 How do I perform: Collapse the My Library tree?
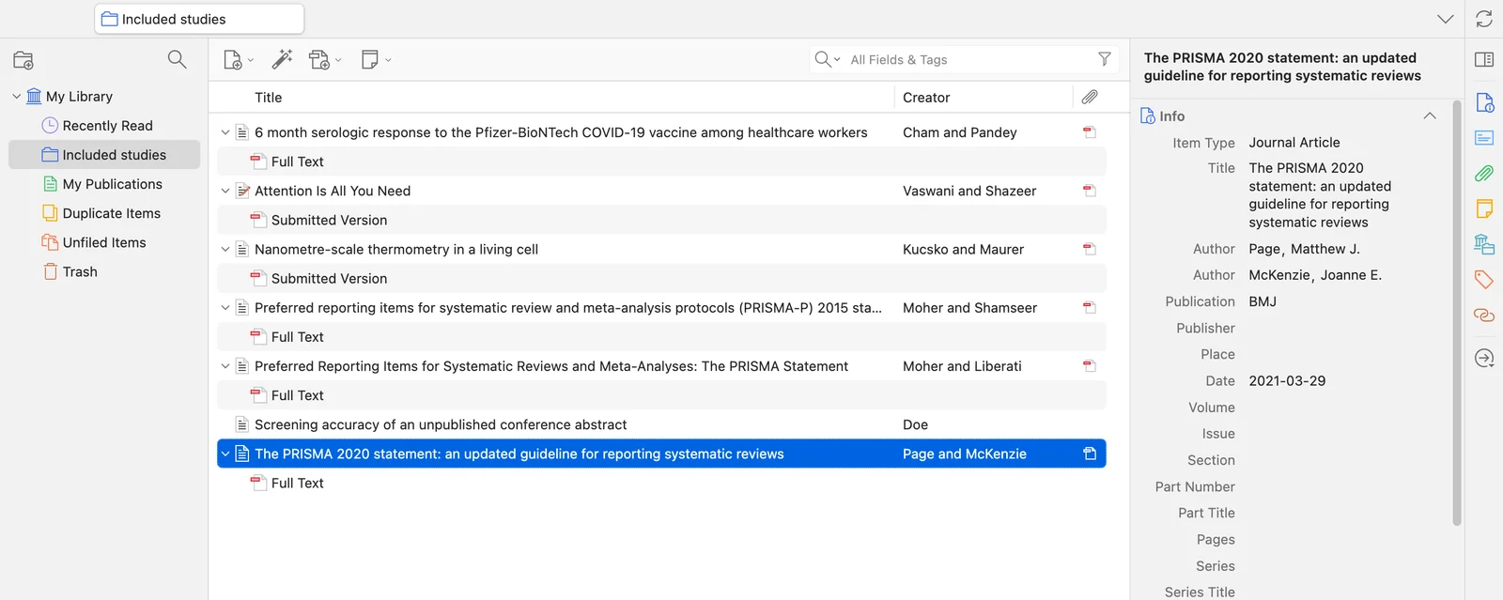coord(16,96)
